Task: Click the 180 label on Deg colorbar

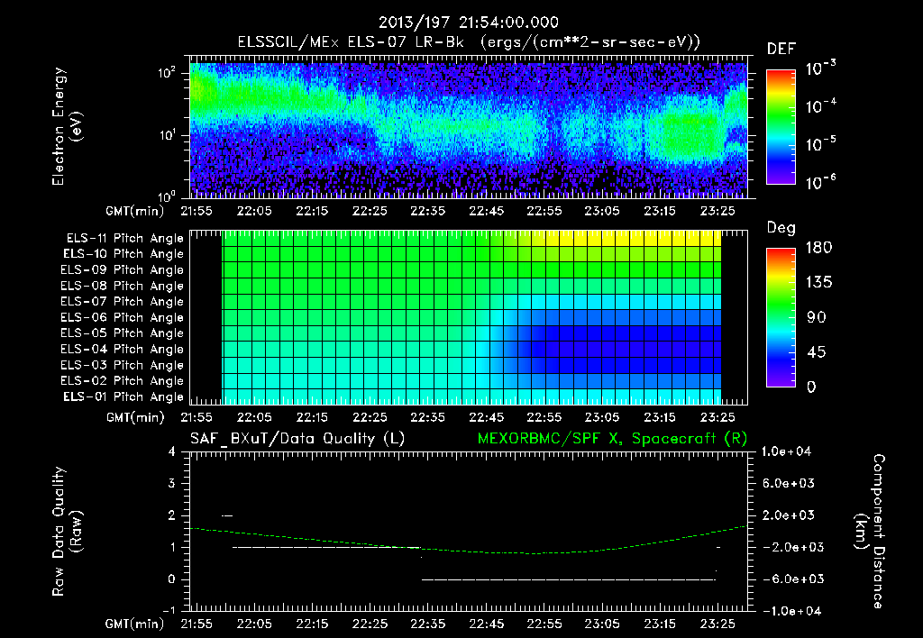Action: (819, 248)
